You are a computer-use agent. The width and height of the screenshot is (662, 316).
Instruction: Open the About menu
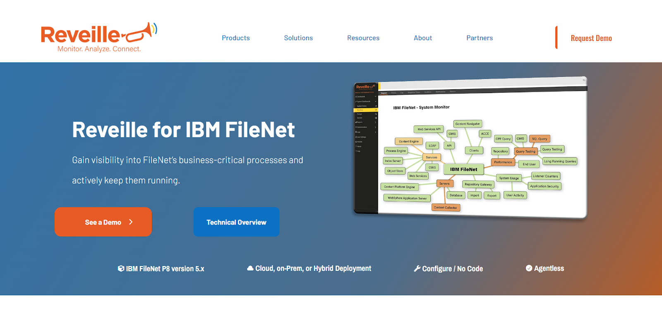click(x=423, y=38)
